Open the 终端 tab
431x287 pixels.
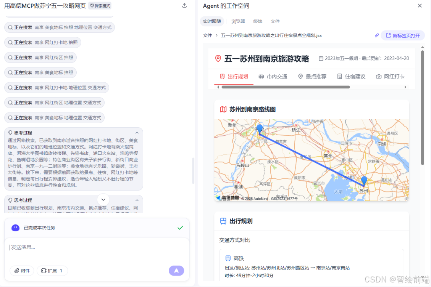point(258,21)
